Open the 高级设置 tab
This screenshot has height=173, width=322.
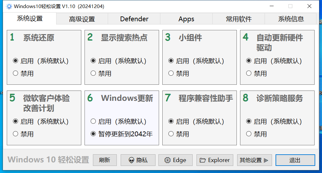pos(82,19)
